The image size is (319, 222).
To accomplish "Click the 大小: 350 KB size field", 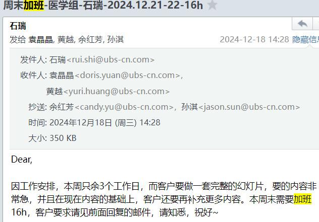I will (52, 138).
